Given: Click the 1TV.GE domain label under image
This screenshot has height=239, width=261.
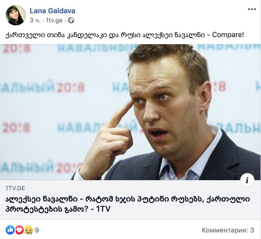Looking at the screenshot, I should (x=15, y=188).
